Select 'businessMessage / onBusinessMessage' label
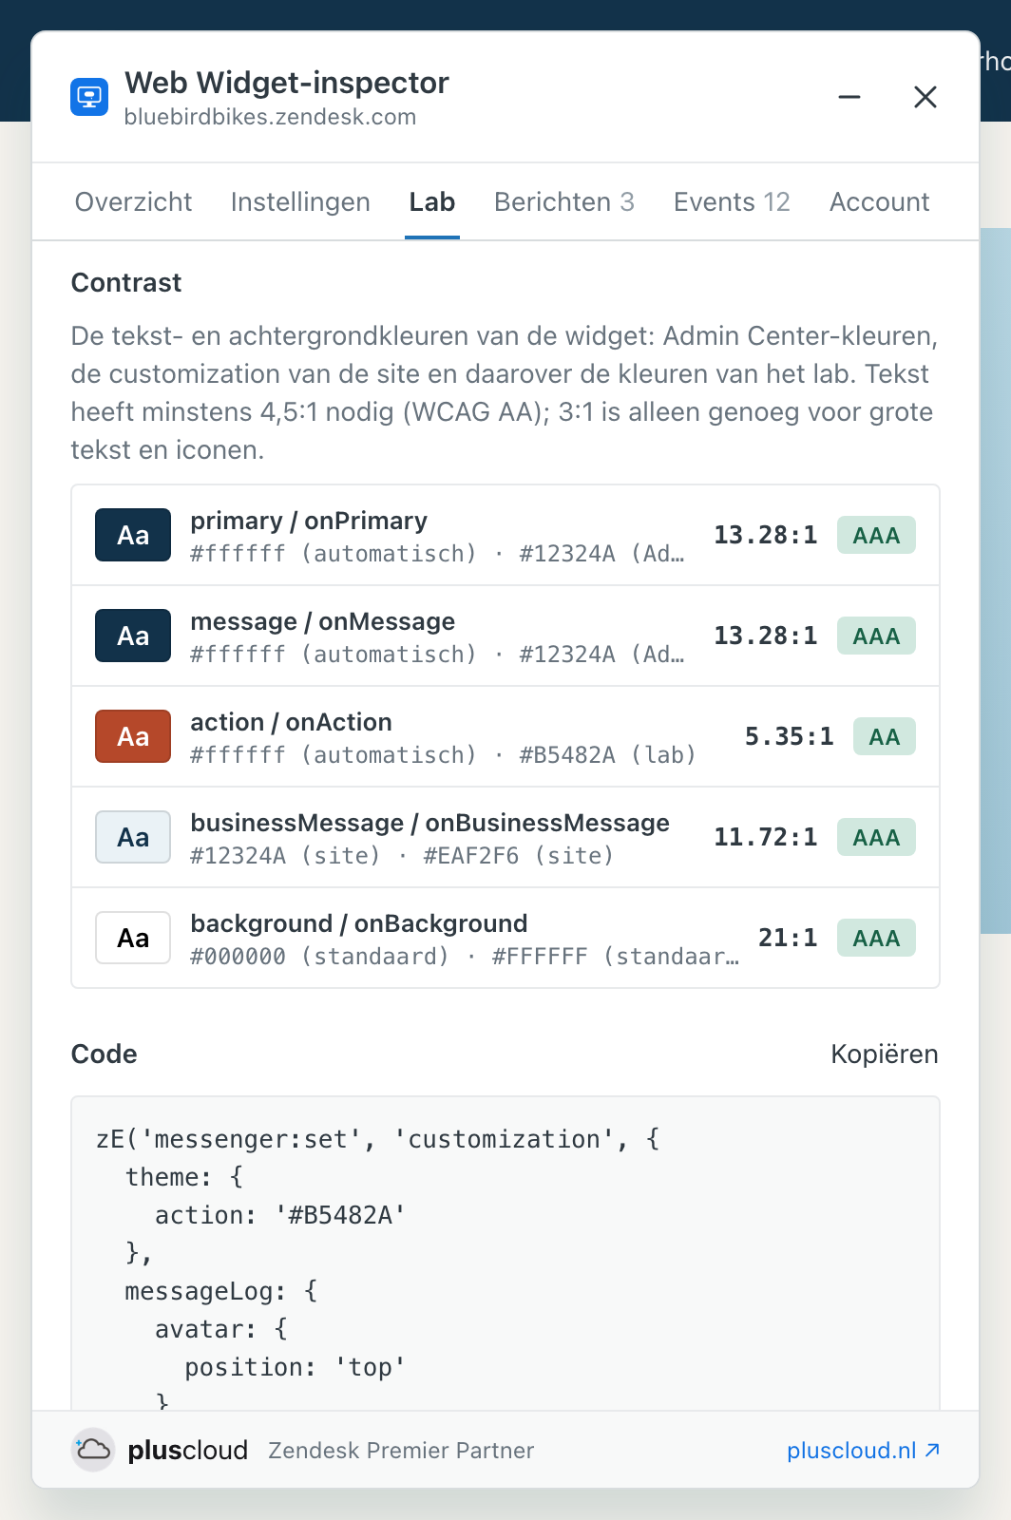1011x1520 pixels. tap(429, 823)
